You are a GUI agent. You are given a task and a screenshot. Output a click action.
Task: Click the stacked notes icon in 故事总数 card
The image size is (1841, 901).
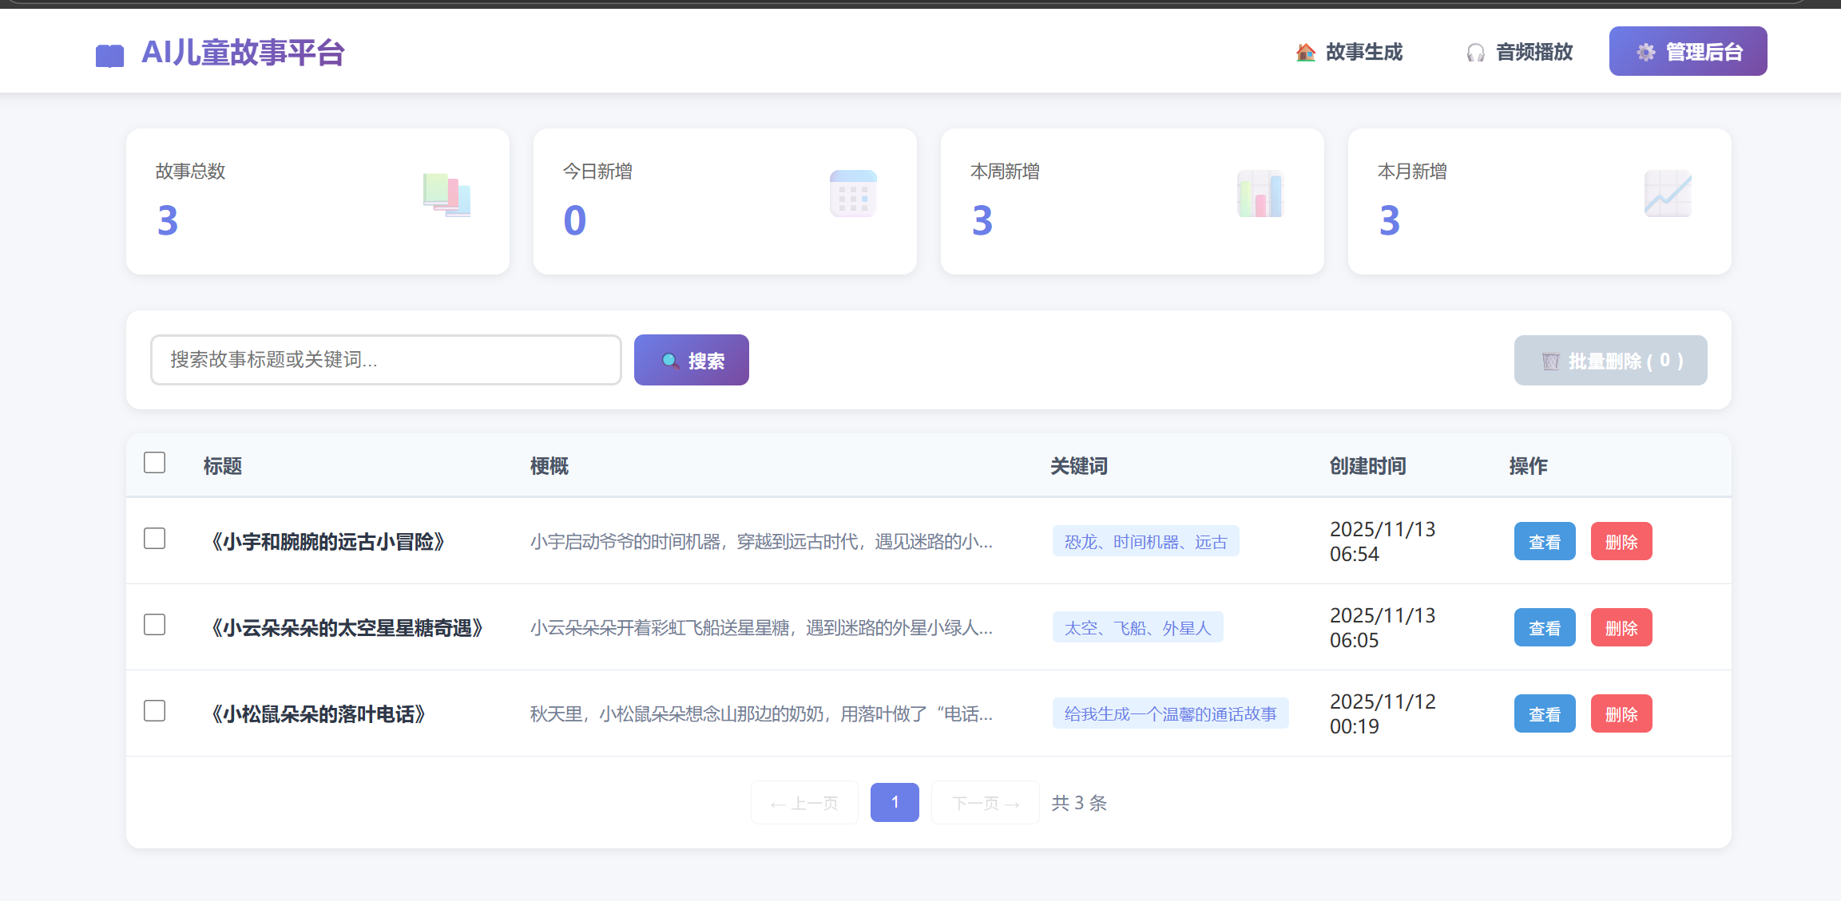pos(446,195)
